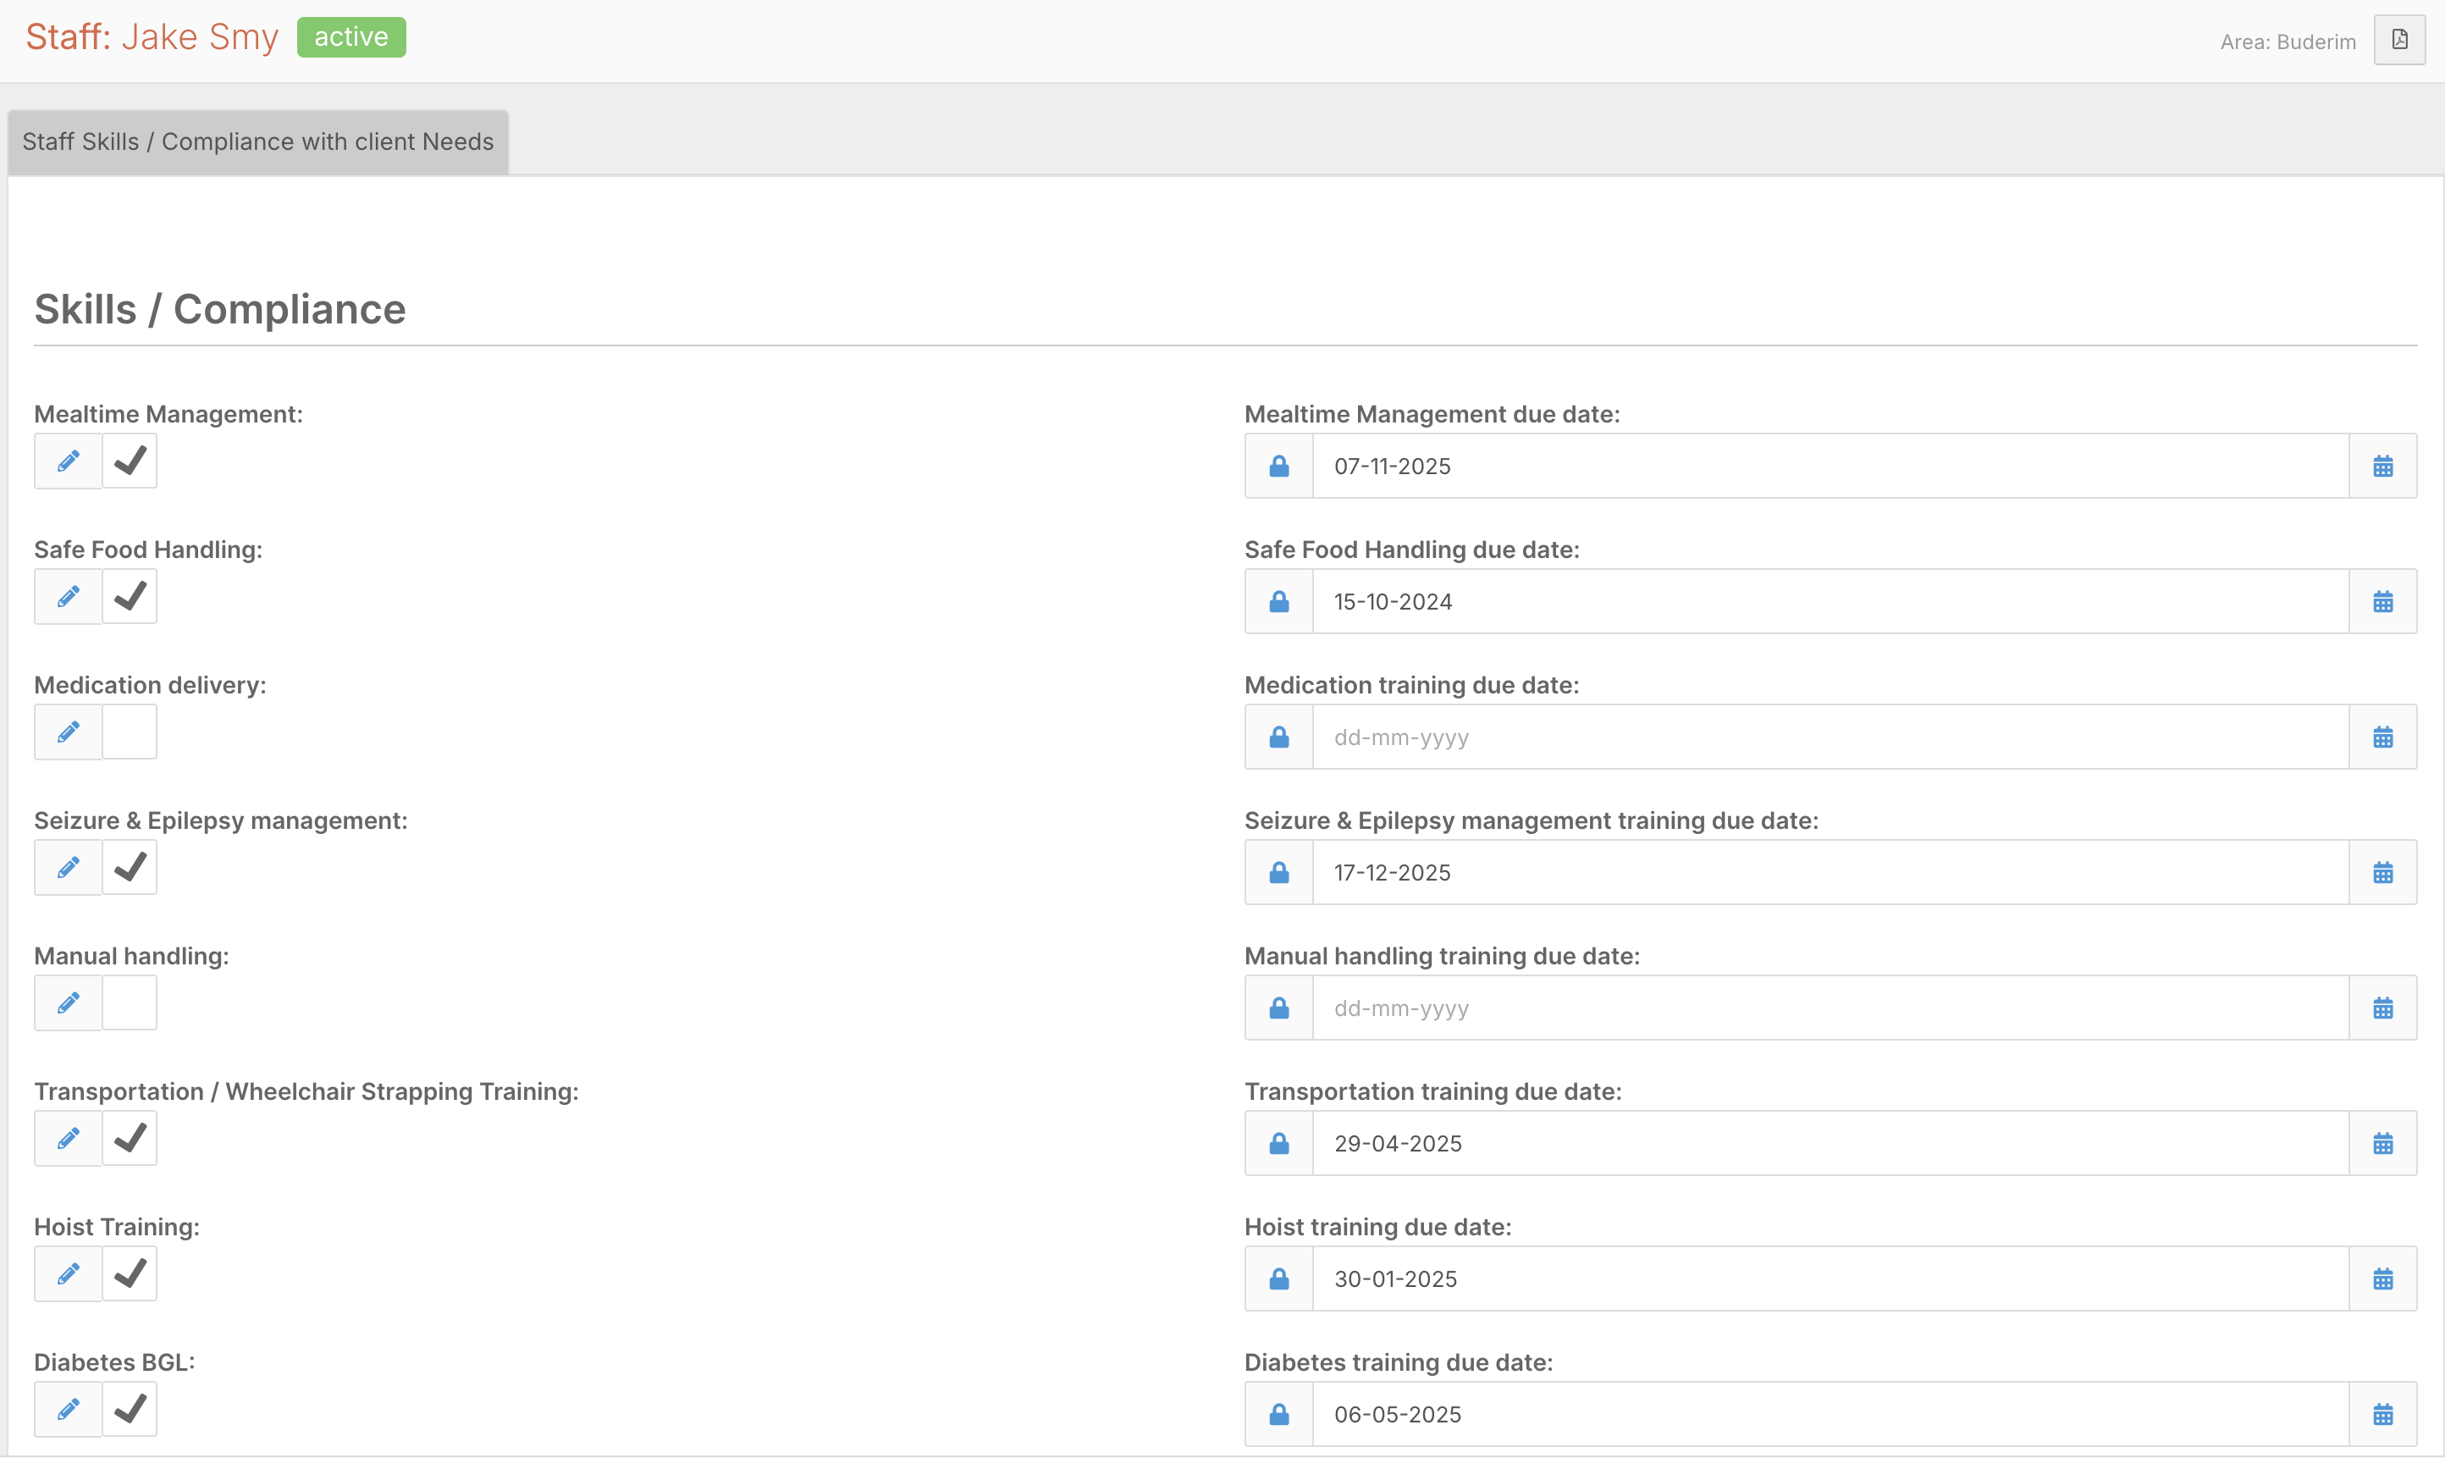2445x1458 pixels.
Task: Open calendar for Seizure & Epilepsy training due date
Action: (2382, 872)
